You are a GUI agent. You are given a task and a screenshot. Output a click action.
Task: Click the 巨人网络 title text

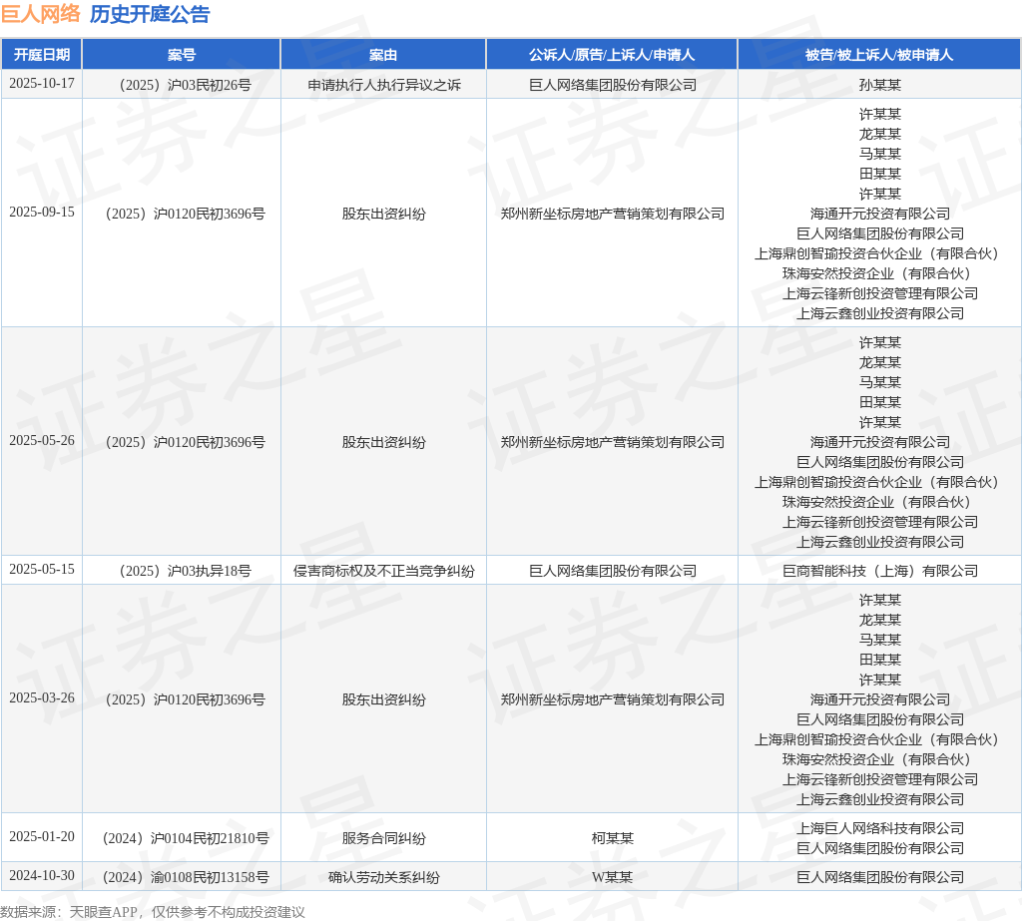[40, 14]
